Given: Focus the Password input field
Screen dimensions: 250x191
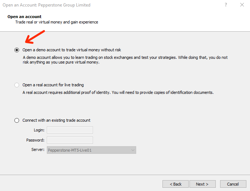Looking at the screenshot, I should 70,140.
